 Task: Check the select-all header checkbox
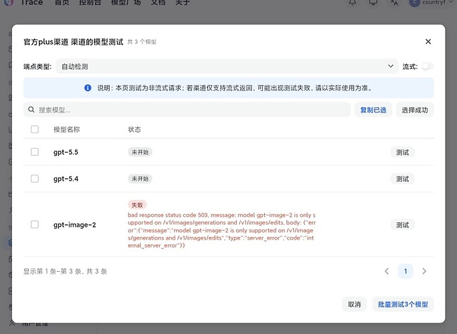coord(35,129)
